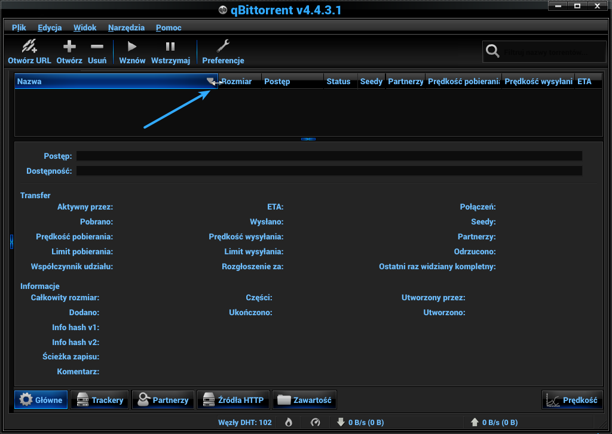Minimize the qBittorrent window

(559, 6)
